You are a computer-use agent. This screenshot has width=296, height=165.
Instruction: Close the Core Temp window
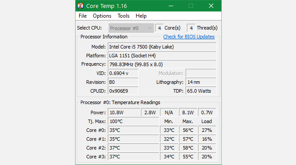[x=211, y=6]
